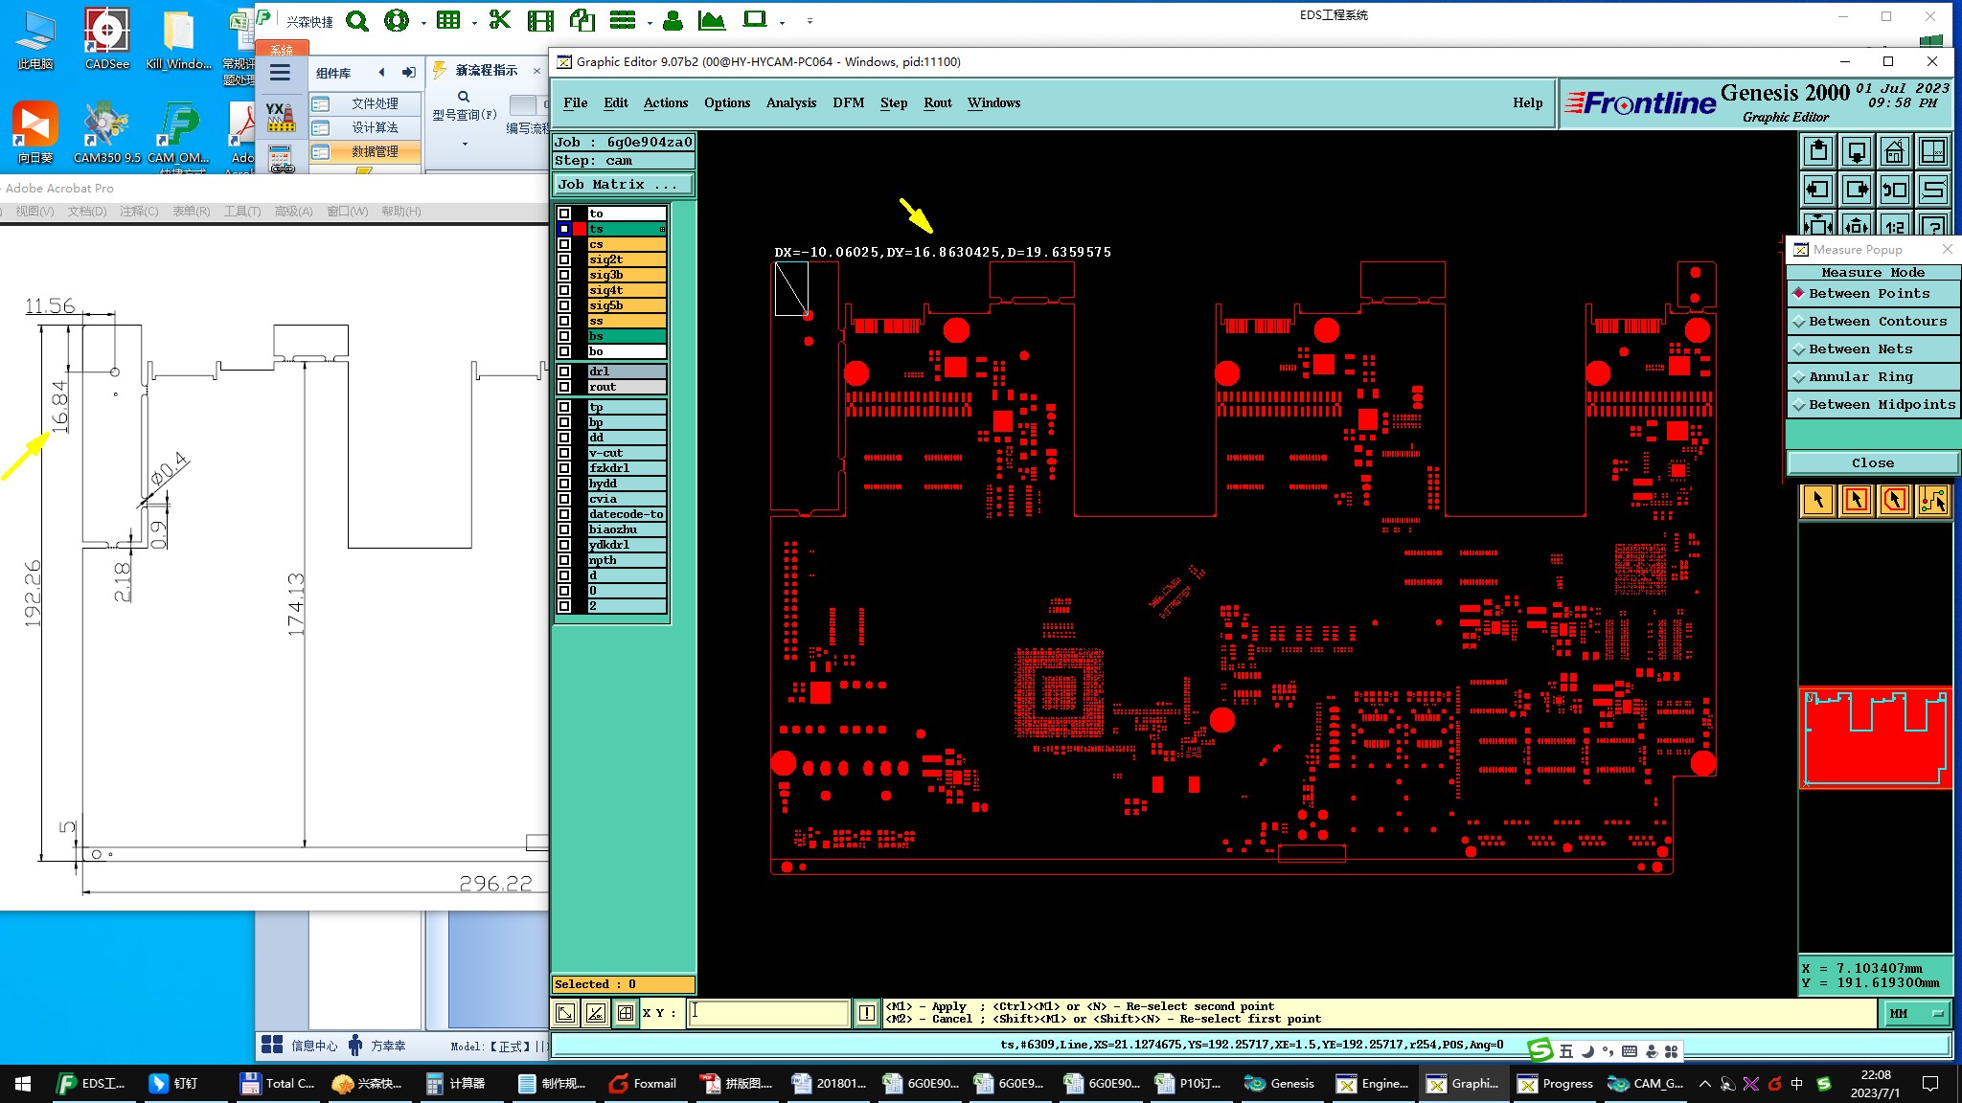The image size is (1962, 1103).
Task: Click the exclamation mark icon beside the XY field
Action: 866,1013
